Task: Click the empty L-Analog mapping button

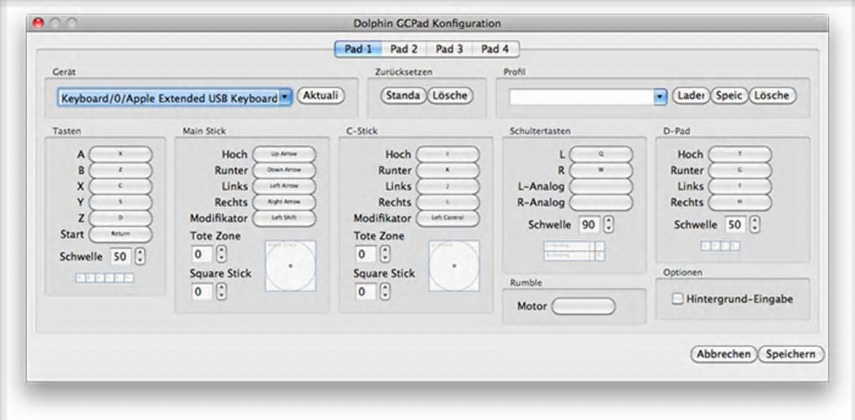Action: pos(601,186)
